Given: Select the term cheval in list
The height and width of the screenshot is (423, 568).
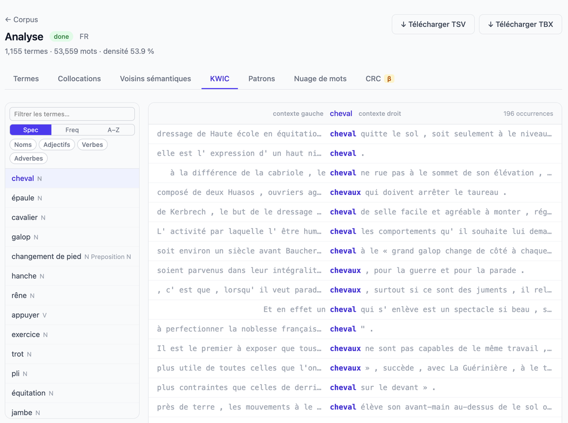Looking at the screenshot, I should [x=72, y=178].
